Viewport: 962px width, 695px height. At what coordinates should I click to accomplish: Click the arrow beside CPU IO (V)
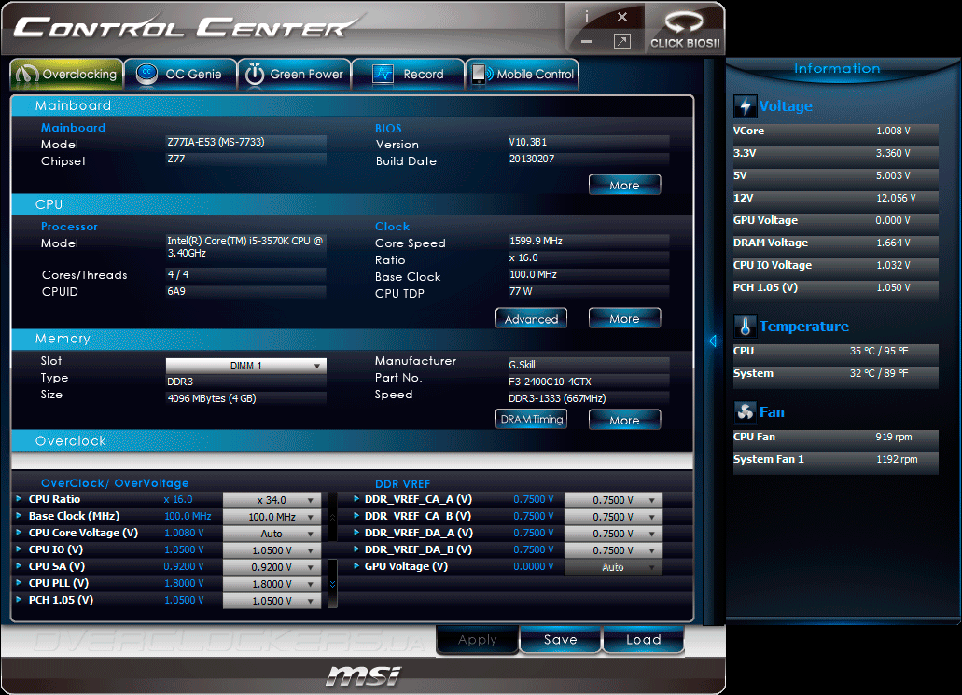click(19, 549)
